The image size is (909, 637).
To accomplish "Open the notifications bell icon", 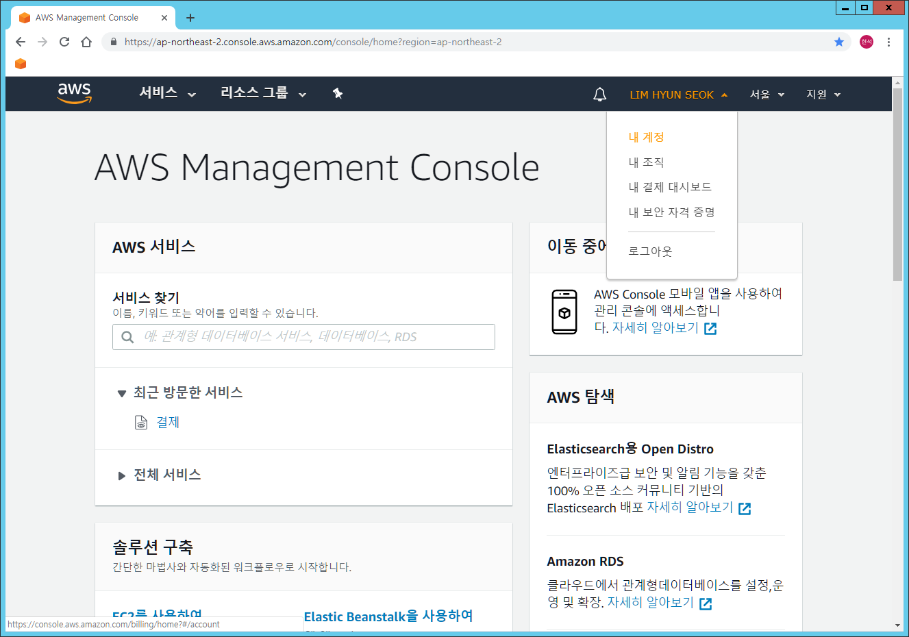I will point(599,95).
